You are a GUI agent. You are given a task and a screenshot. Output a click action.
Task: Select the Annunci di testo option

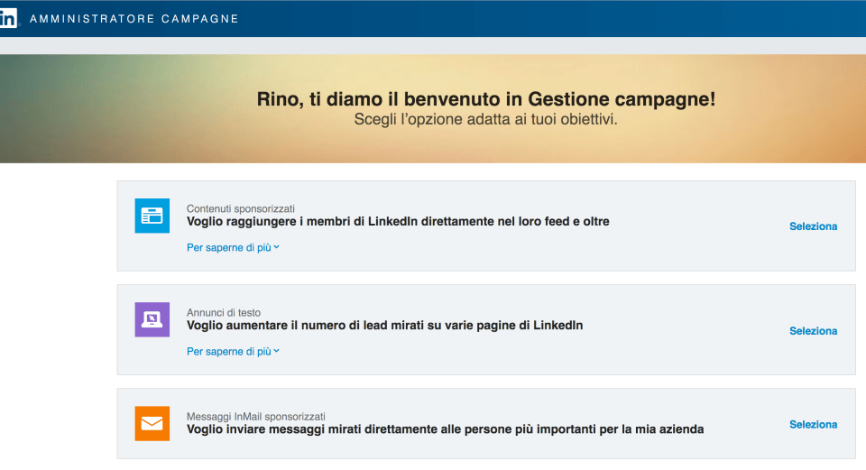coord(813,331)
